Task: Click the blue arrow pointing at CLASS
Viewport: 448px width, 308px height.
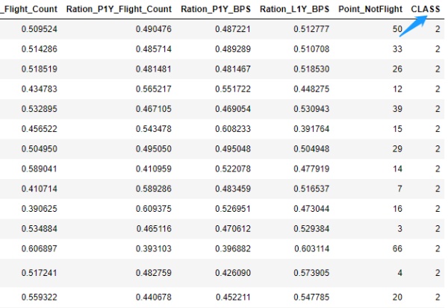Action: click(414, 25)
